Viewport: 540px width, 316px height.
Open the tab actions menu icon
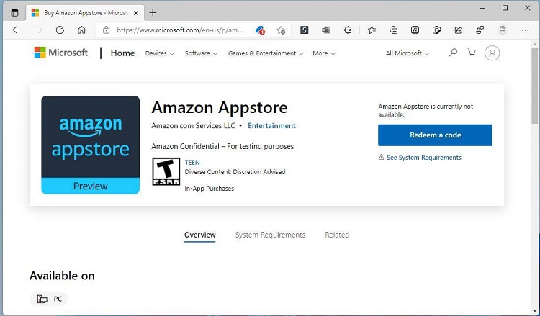pyautogui.click(x=14, y=13)
